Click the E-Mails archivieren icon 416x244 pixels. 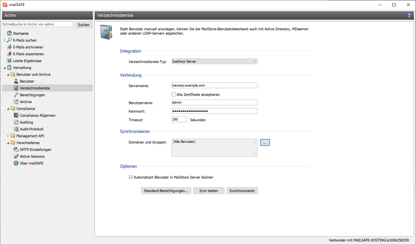pyautogui.click(x=9, y=47)
